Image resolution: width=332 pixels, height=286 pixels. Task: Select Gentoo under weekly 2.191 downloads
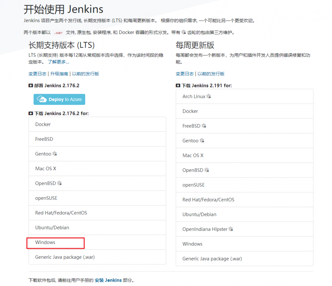click(x=244, y=141)
